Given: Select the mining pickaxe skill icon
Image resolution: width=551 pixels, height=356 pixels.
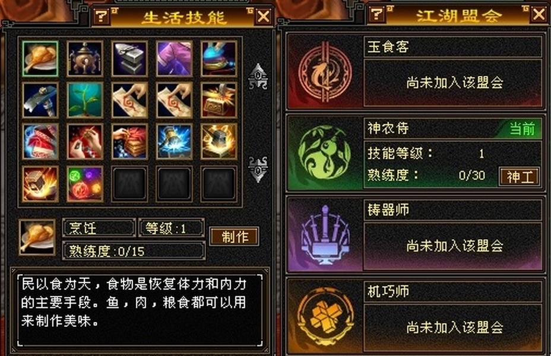Looking at the screenshot, I should (x=40, y=100).
